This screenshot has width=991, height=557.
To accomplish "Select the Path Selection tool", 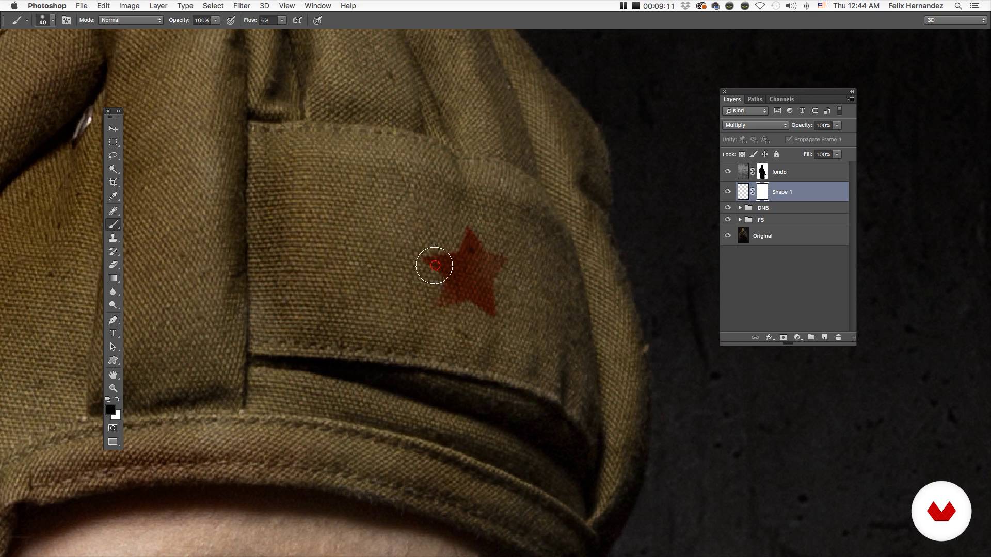I will pos(113,347).
